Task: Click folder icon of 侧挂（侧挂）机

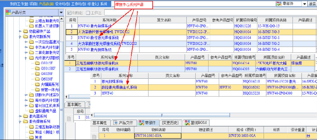Action: [x=31, y=132]
